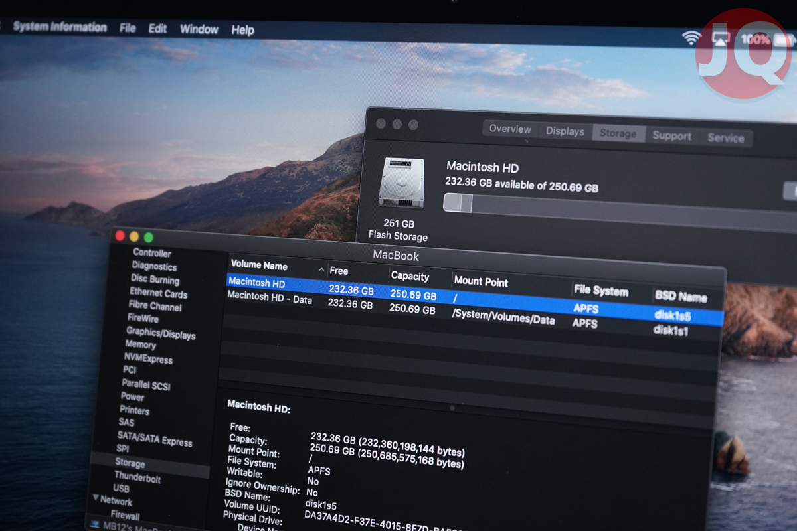797x531 pixels.
Task: Select Power in the sidebar
Action: [132, 396]
